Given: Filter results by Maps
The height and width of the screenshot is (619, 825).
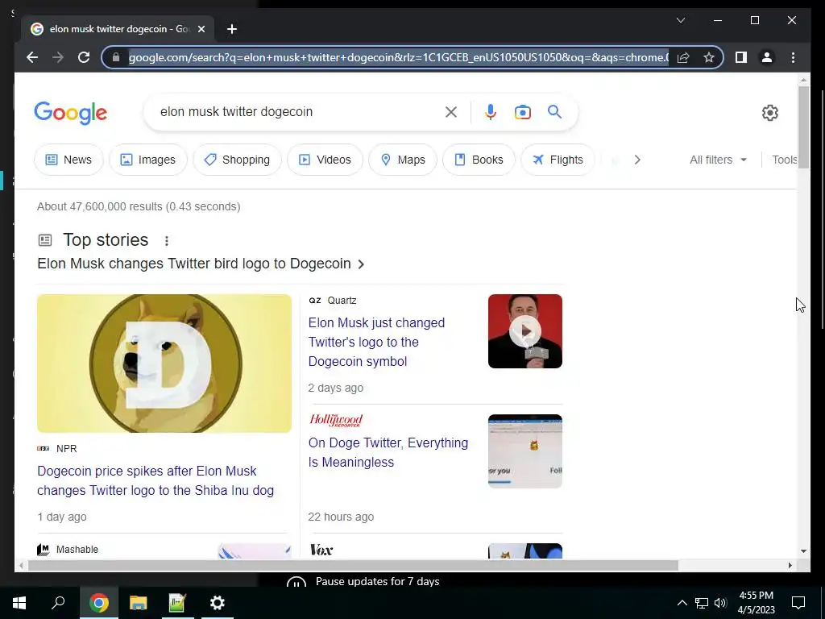Looking at the screenshot, I should point(403,160).
